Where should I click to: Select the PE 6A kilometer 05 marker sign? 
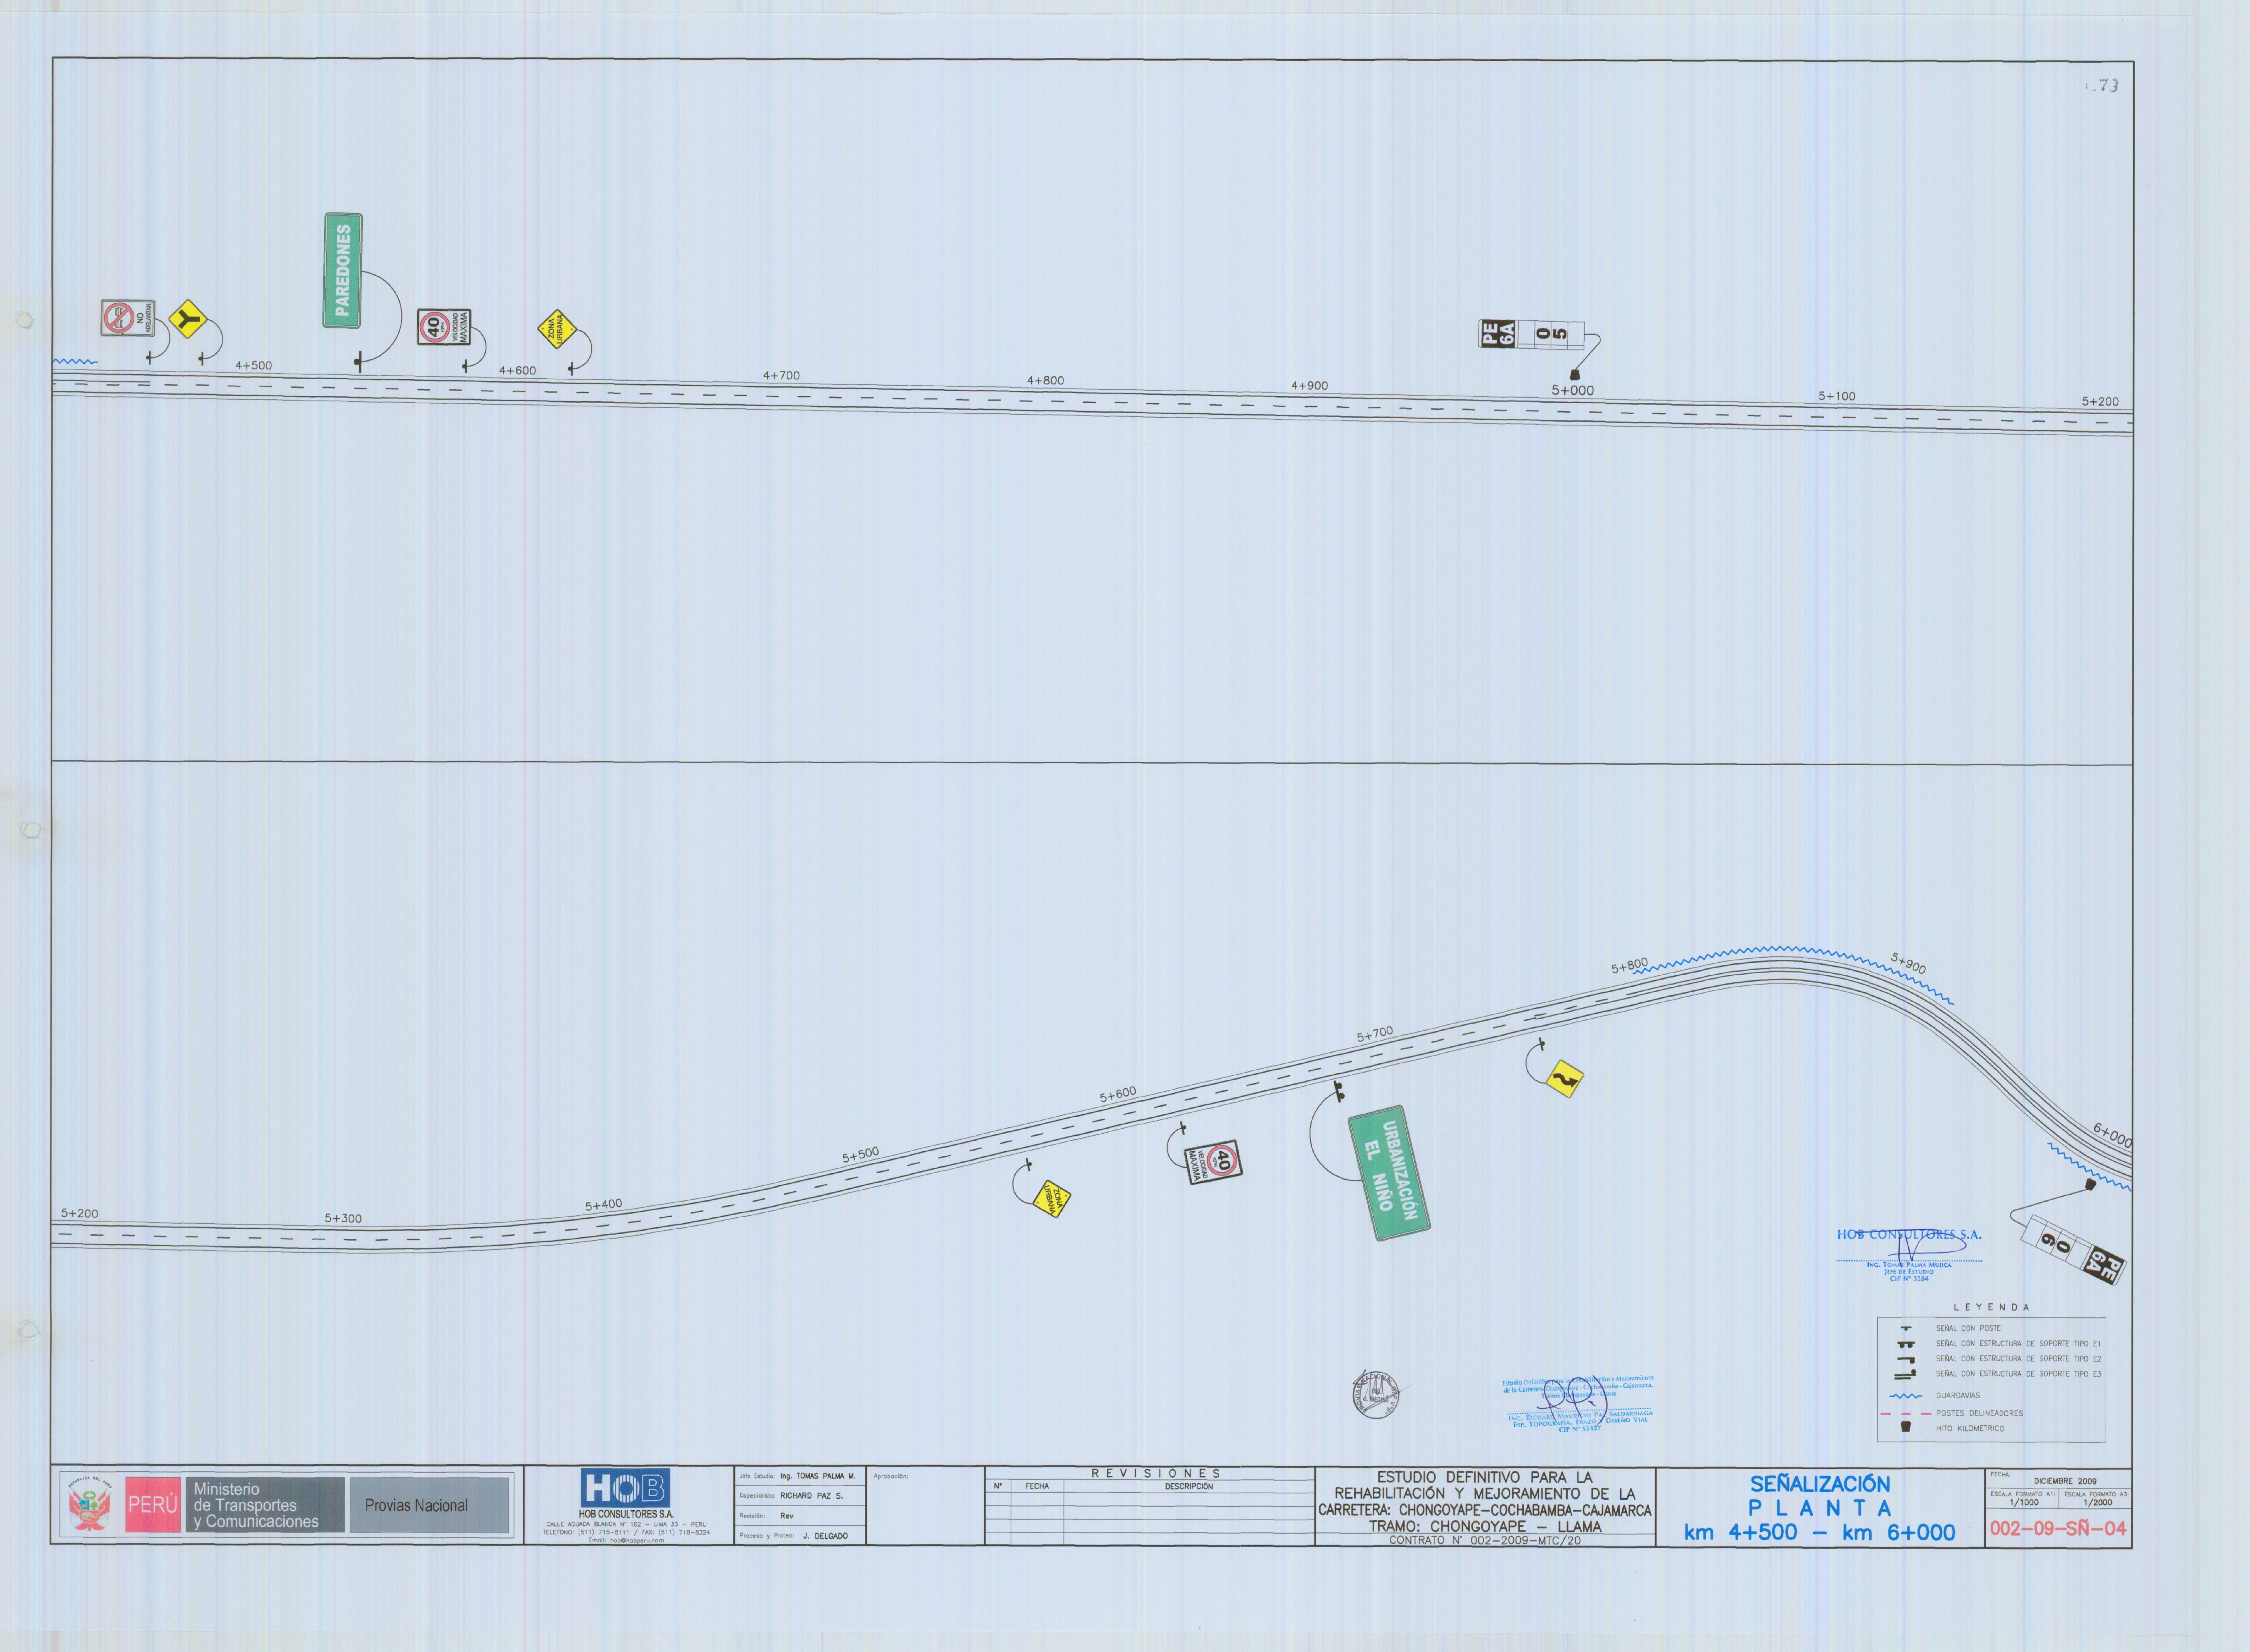[1532, 333]
